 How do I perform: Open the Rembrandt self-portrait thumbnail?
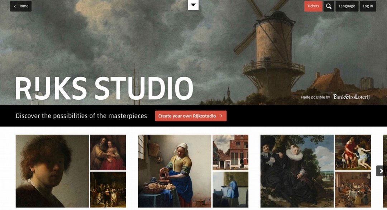point(52,171)
